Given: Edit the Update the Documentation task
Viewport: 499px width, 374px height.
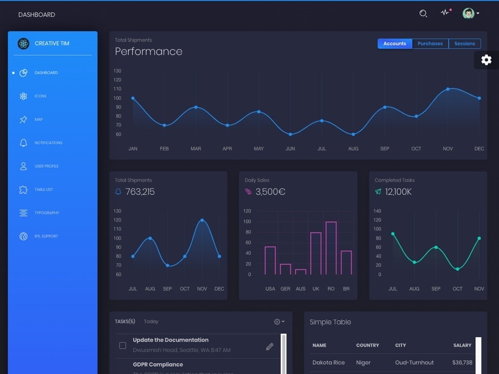Looking at the screenshot, I should (x=269, y=346).
